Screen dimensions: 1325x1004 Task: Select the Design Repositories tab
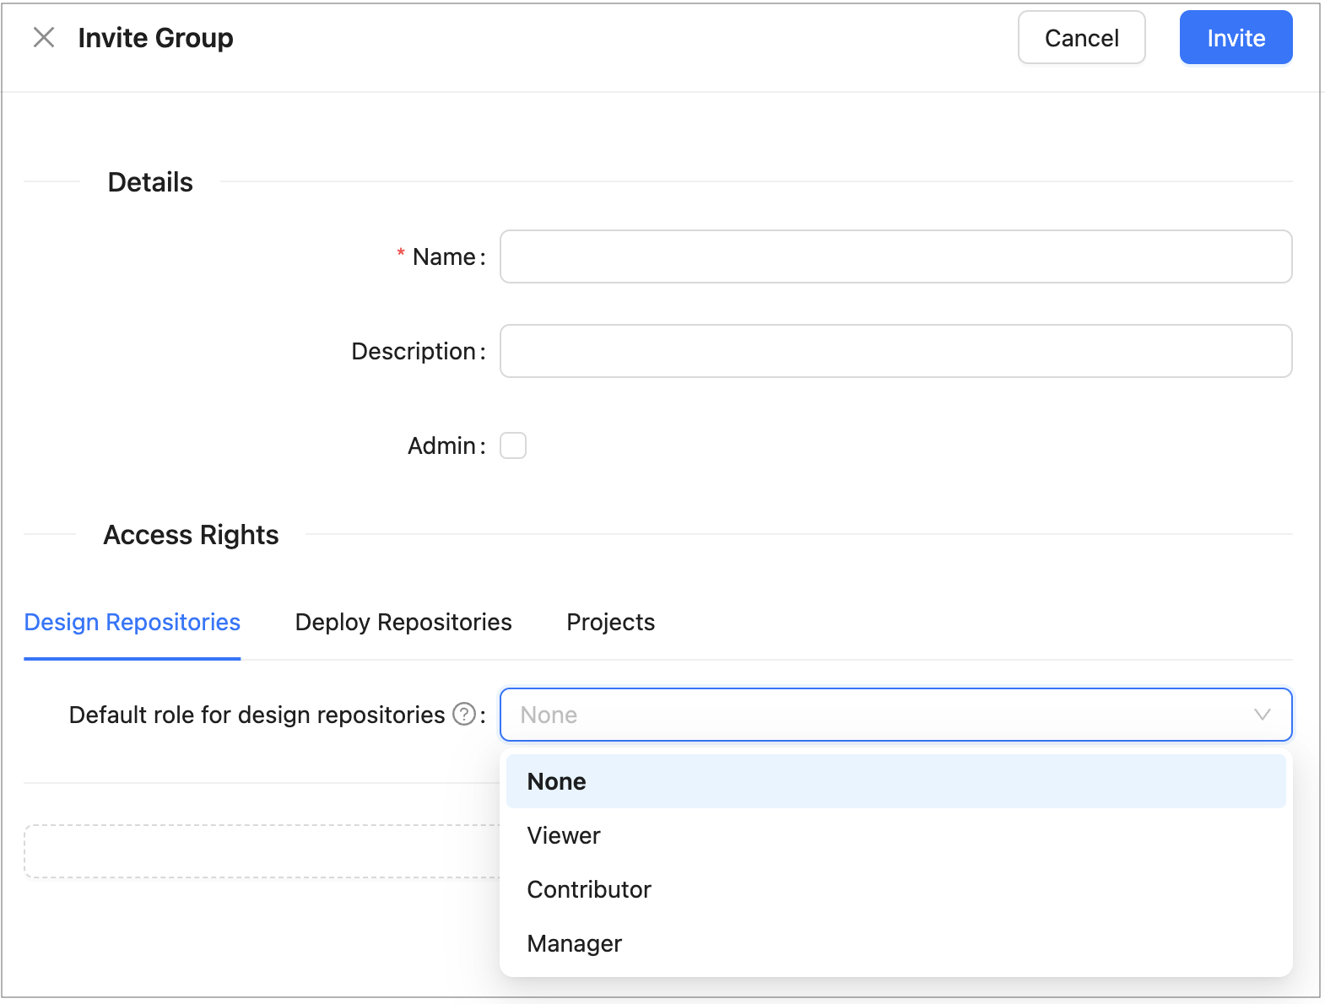(132, 623)
